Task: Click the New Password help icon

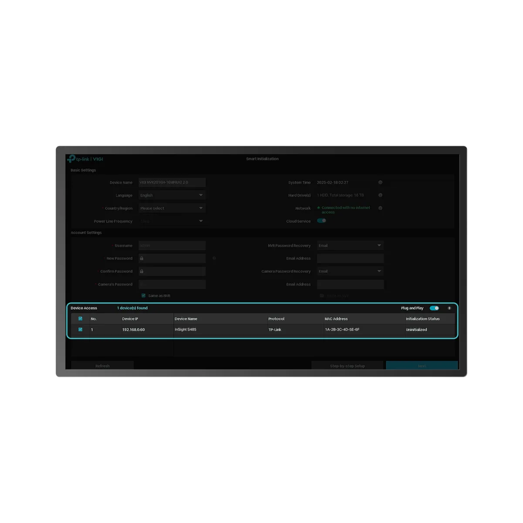Action: pyautogui.click(x=214, y=258)
